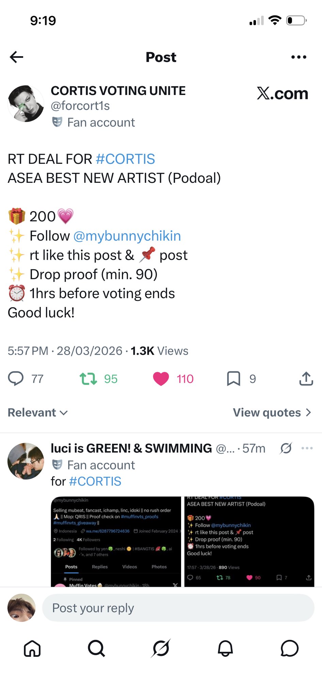Toggle the heart like button showing 110
Image resolution: width=322 pixels, height=697 pixels.
point(161,378)
